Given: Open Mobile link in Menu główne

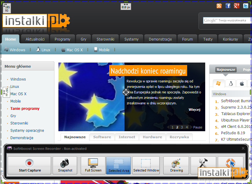Looking at the screenshot, I should click(x=16, y=101).
